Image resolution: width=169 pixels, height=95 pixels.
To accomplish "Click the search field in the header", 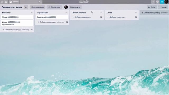I will [31, 2].
